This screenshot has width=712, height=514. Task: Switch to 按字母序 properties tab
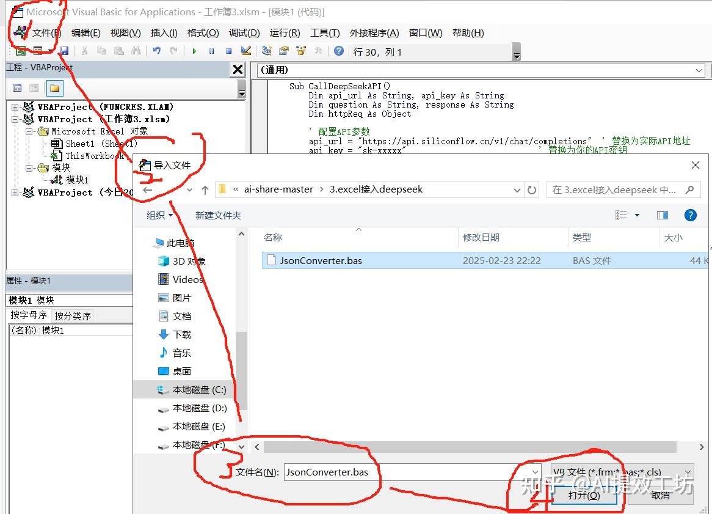(x=29, y=315)
